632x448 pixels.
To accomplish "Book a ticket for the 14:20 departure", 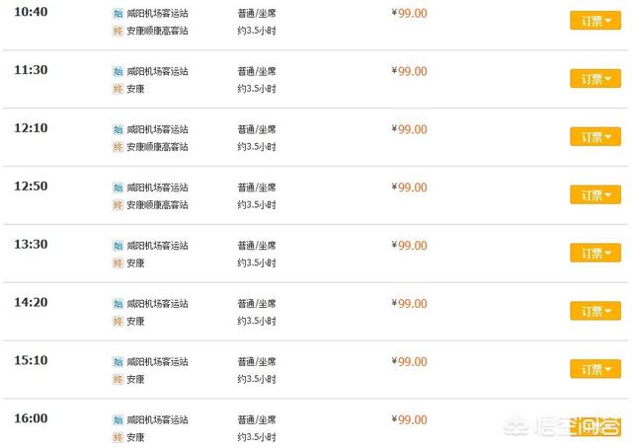I will tap(595, 311).
